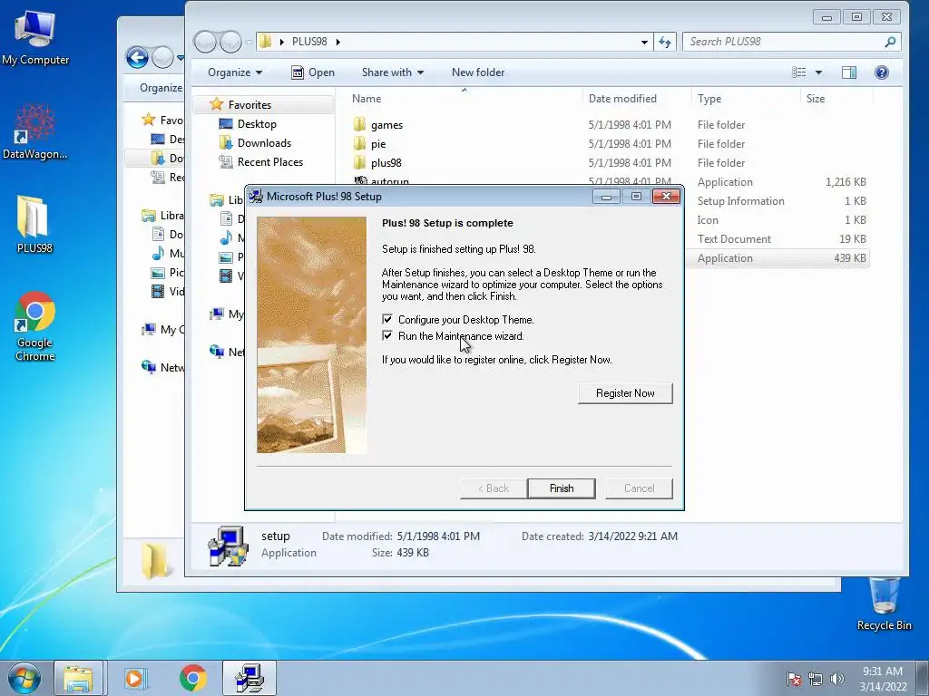Sort by Size column header
This screenshot has height=696, width=929.
tap(816, 98)
